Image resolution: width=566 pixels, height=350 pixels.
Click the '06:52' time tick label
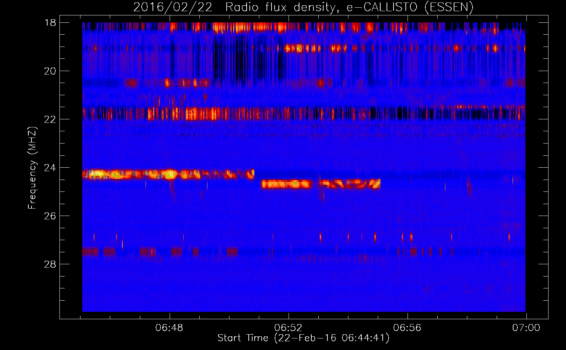point(288,328)
